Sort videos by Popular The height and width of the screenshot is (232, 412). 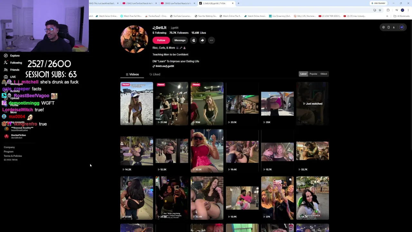pos(314,74)
